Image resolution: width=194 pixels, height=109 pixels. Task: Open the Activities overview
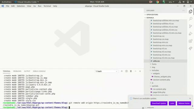[x=6, y=2]
